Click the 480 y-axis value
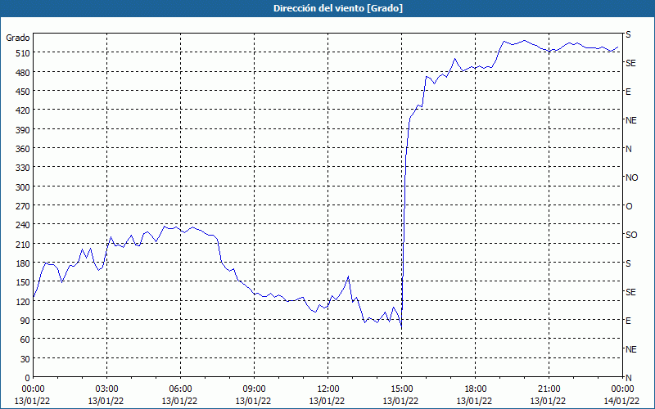The height and width of the screenshot is (409, 655). point(23,73)
